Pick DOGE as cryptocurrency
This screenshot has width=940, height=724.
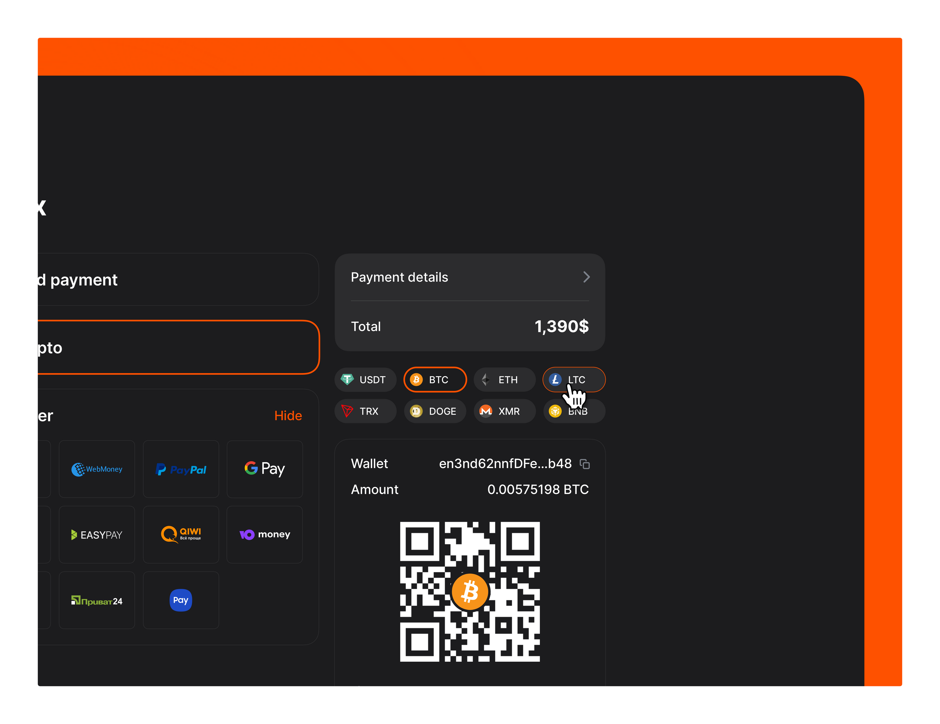pos(435,411)
